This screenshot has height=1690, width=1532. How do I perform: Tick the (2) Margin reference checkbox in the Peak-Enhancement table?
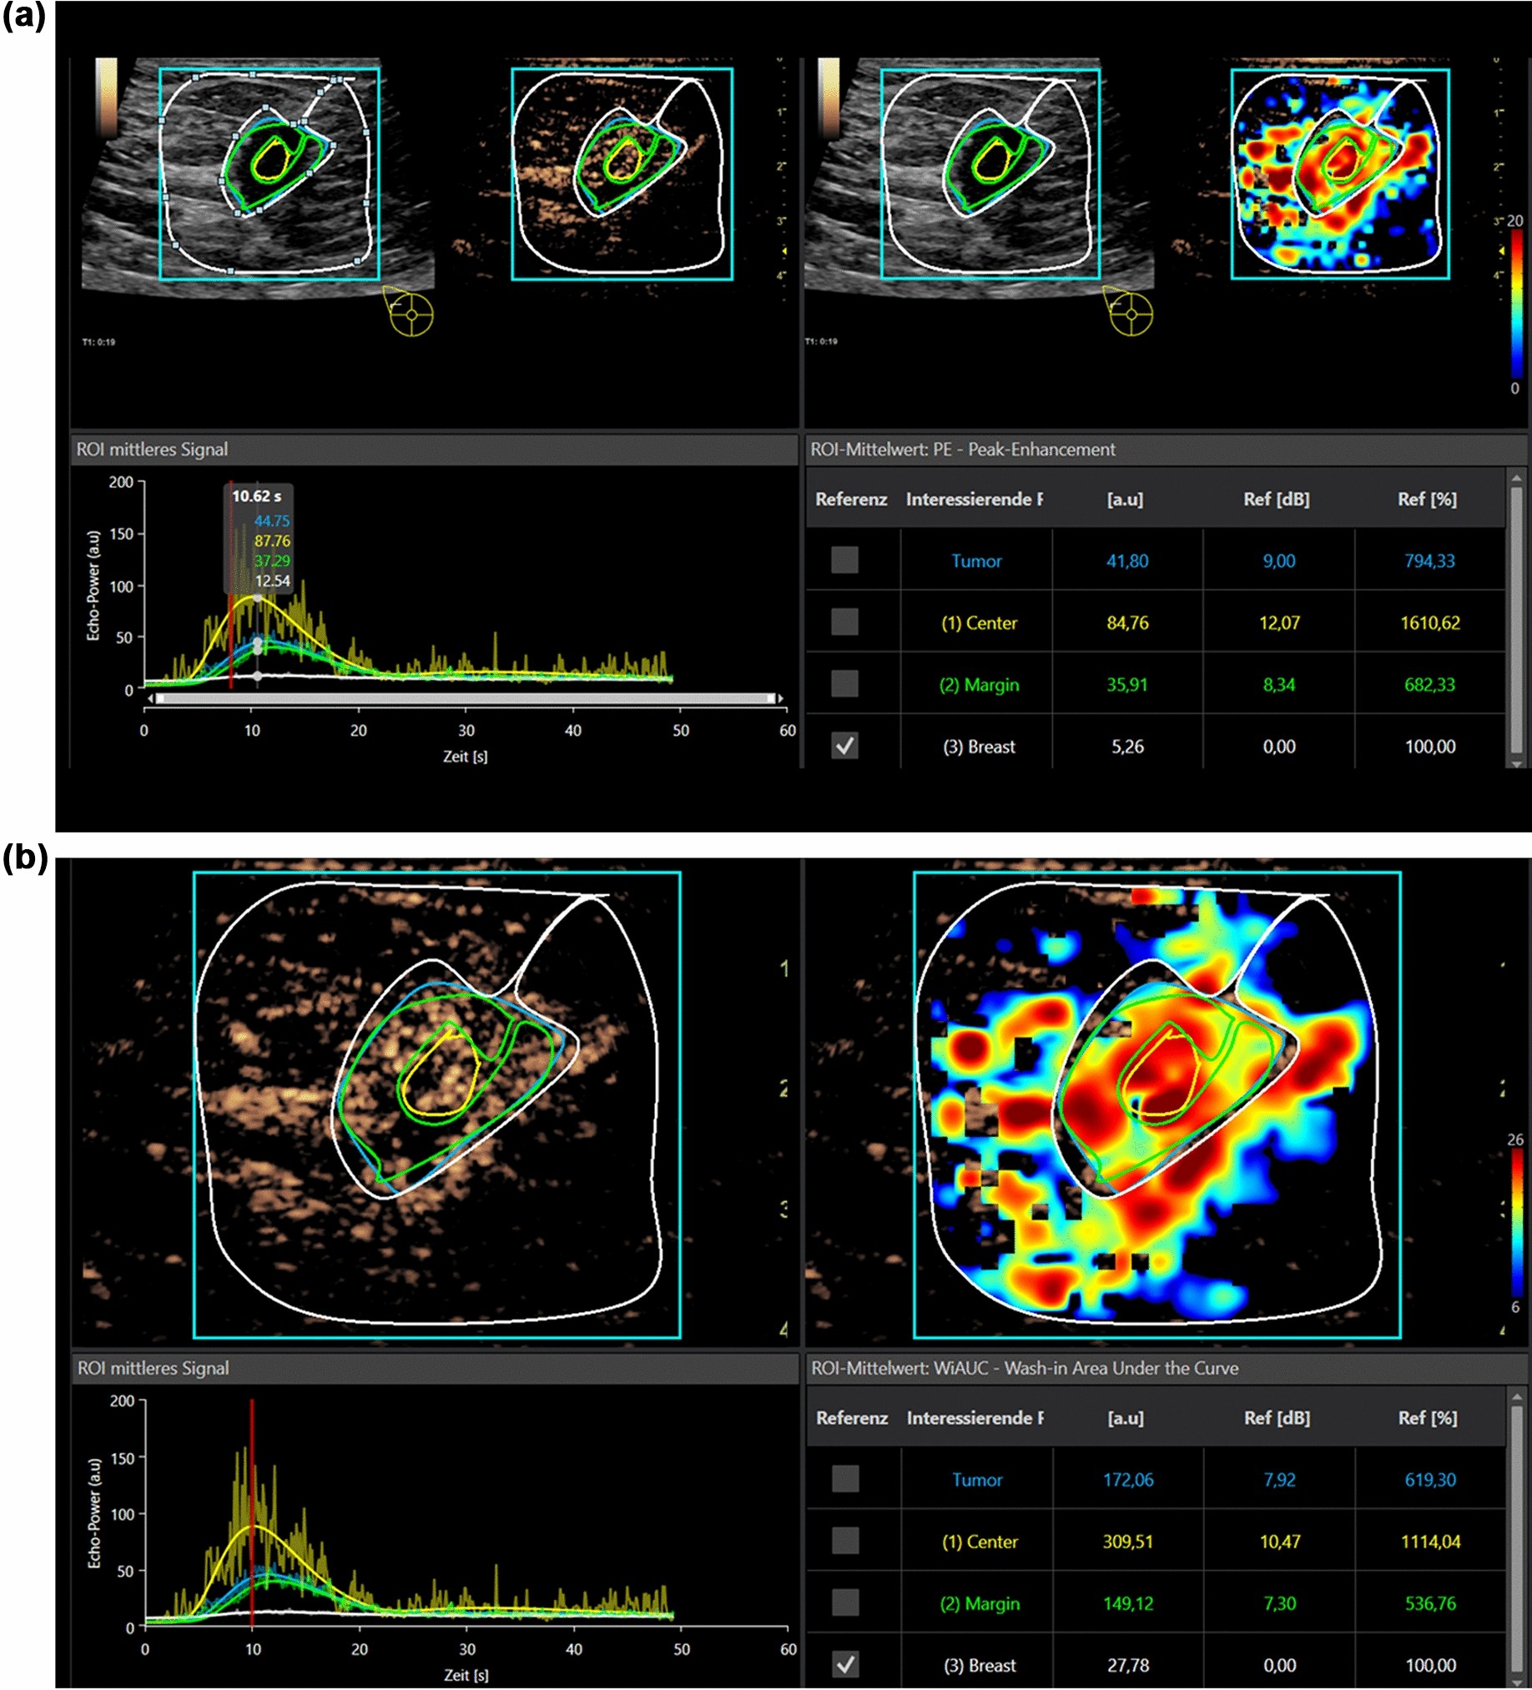click(x=844, y=684)
